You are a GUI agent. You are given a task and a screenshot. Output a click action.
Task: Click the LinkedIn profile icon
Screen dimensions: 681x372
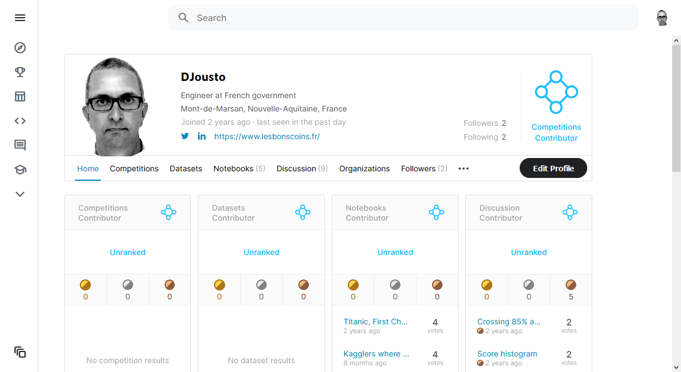pos(202,136)
